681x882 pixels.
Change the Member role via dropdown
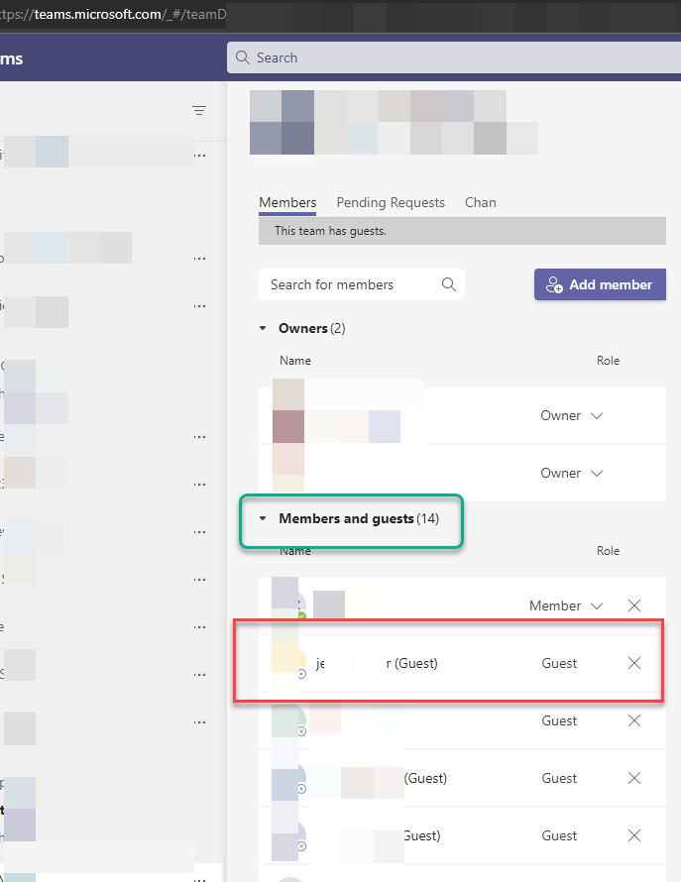pyautogui.click(x=596, y=606)
